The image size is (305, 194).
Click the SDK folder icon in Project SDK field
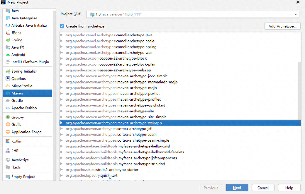(92, 14)
